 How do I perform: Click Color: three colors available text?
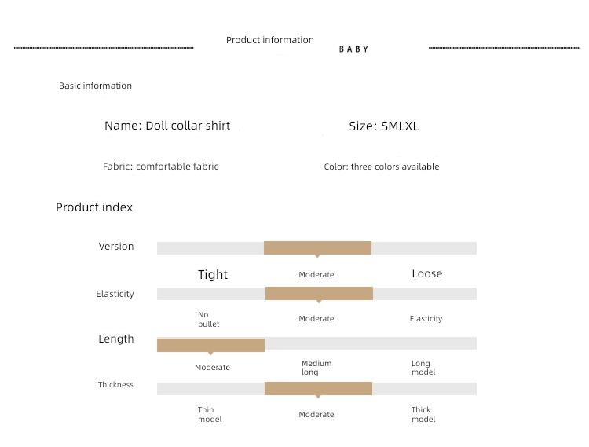click(x=381, y=167)
